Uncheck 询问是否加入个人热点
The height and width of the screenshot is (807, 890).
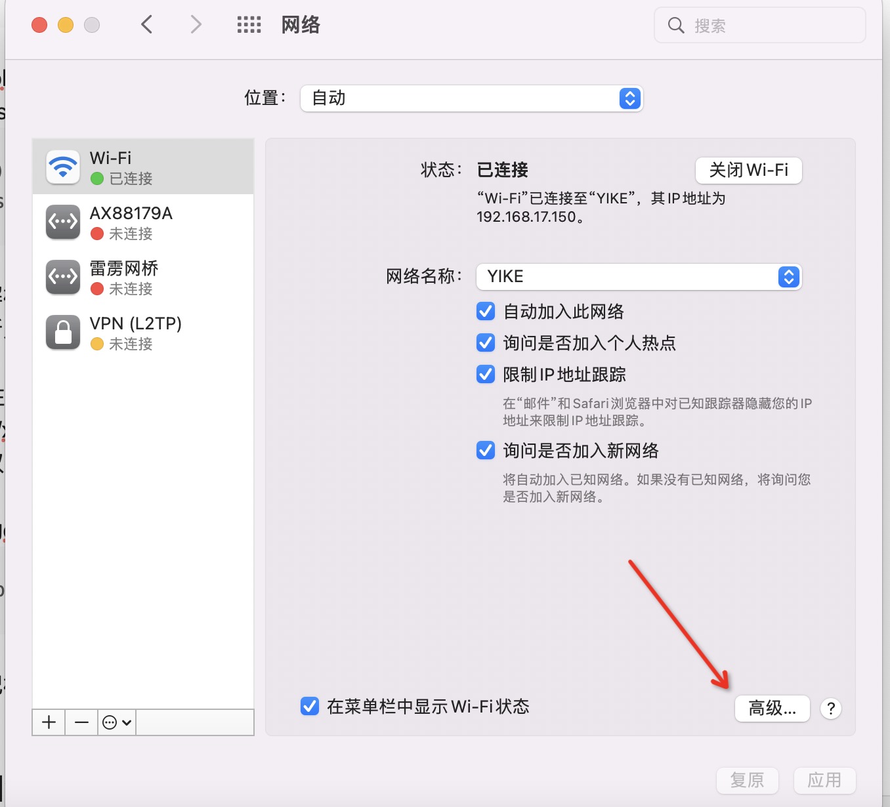pos(486,342)
